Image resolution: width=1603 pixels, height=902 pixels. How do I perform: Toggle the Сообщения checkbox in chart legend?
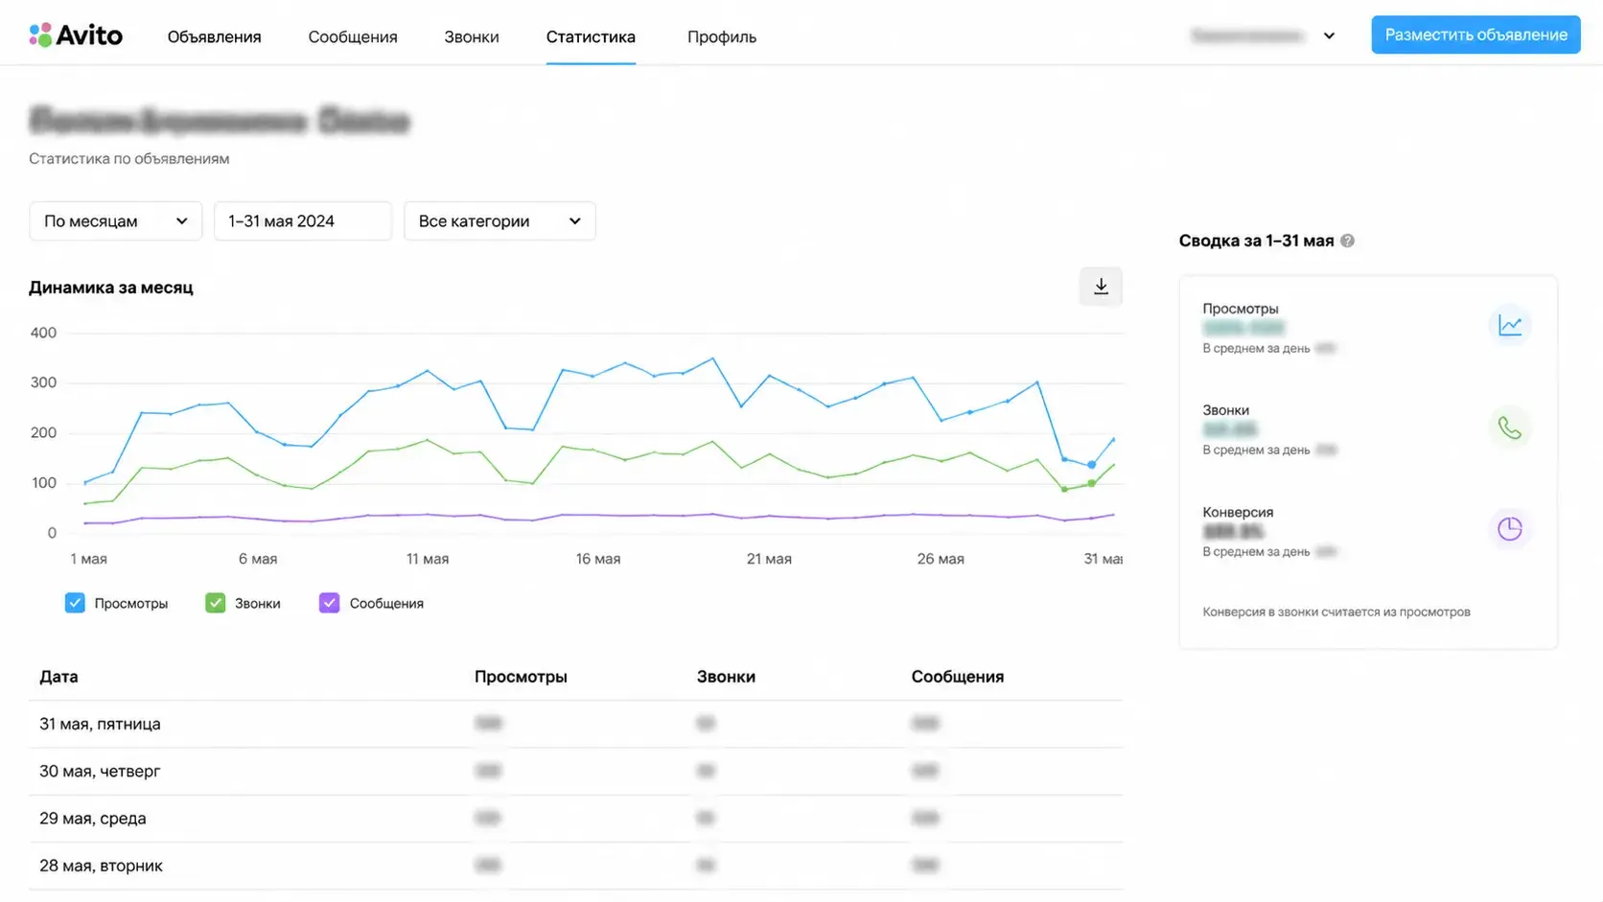(x=329, y=603)
